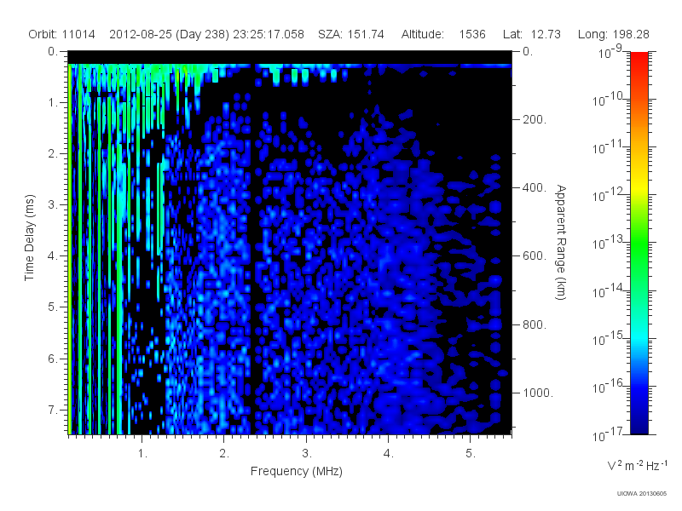
Task: Click the Apparent Range (km) axis title
Action: [561, 242]
